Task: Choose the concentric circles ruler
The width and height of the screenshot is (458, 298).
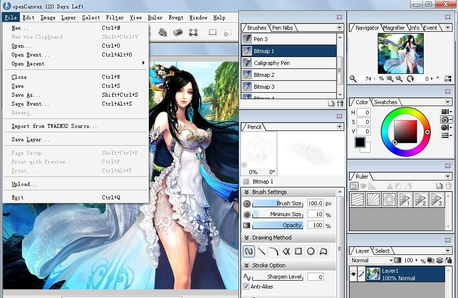Action: [389, 200]
